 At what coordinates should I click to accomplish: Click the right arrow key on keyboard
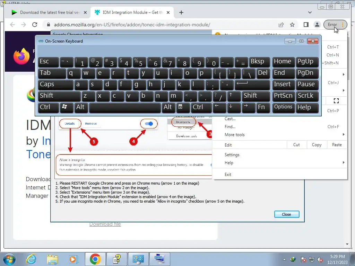[248, 107]
